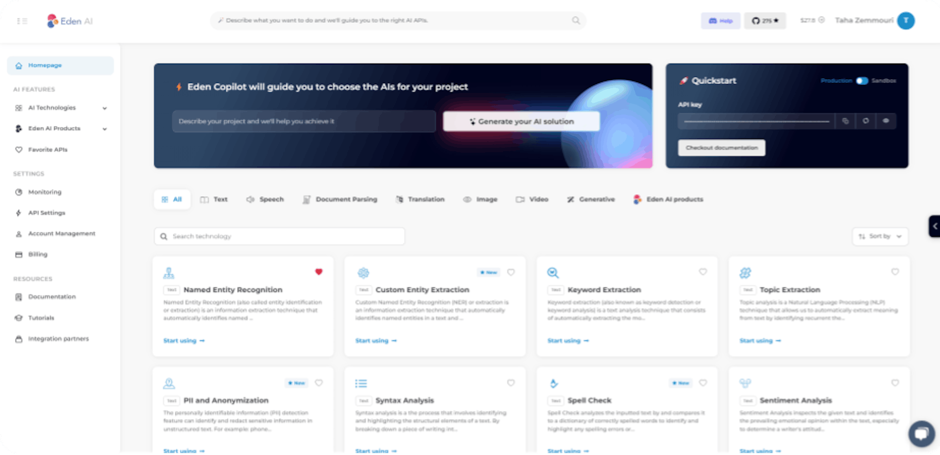Add credits with the plus icon

822,20
